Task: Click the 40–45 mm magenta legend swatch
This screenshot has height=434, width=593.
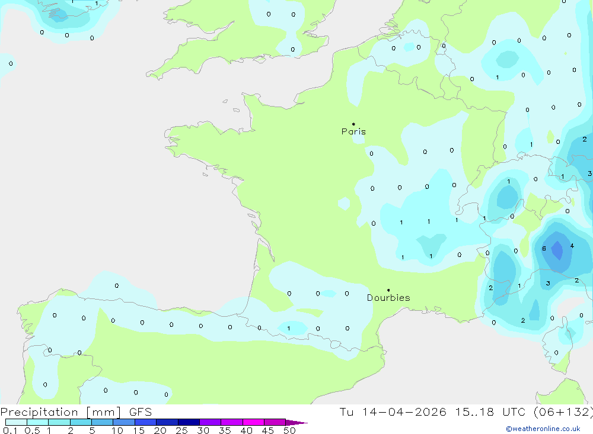Action: [x=253, y=422]
